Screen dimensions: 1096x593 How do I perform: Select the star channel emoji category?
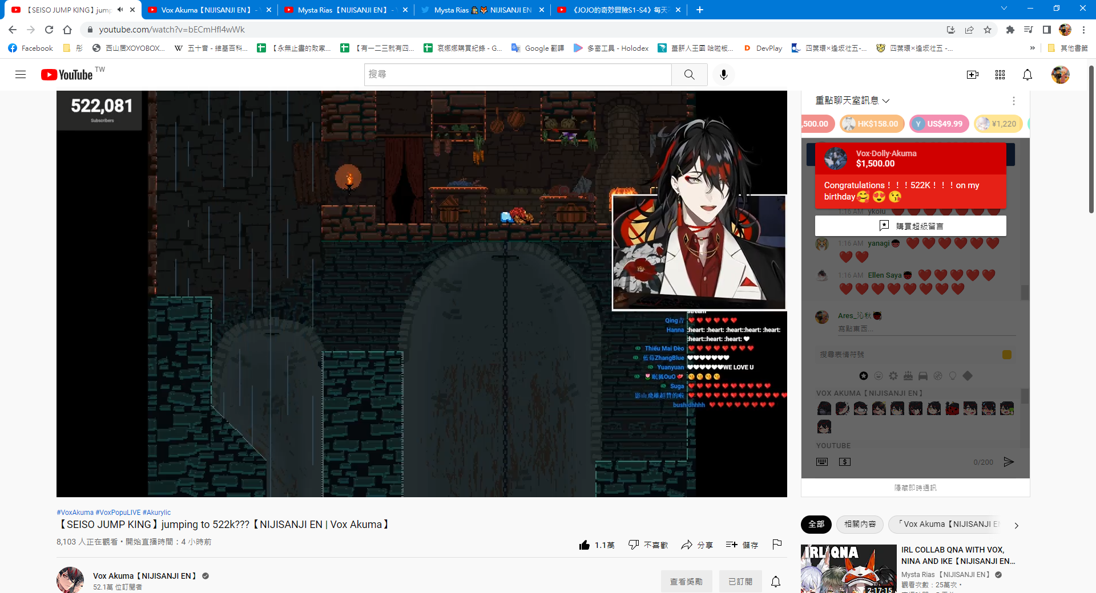click(864, 376)
